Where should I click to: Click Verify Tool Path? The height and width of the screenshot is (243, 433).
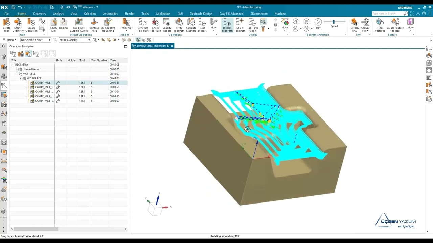[179, 25]
